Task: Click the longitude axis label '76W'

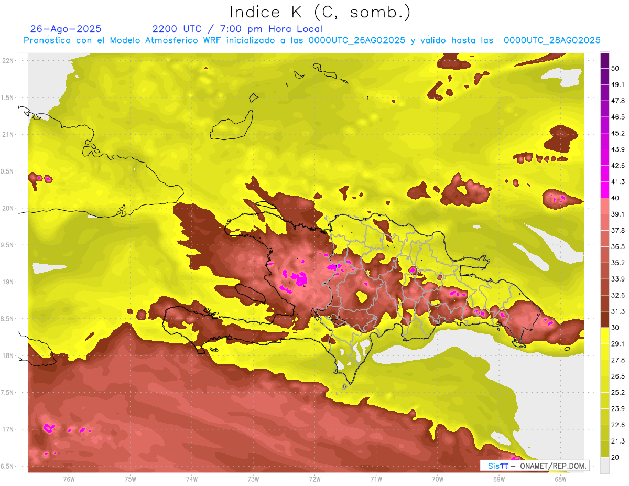Action: (69, 479)
